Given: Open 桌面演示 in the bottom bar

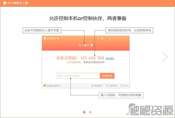Looking at the screenshot, I should coord(97,86).
